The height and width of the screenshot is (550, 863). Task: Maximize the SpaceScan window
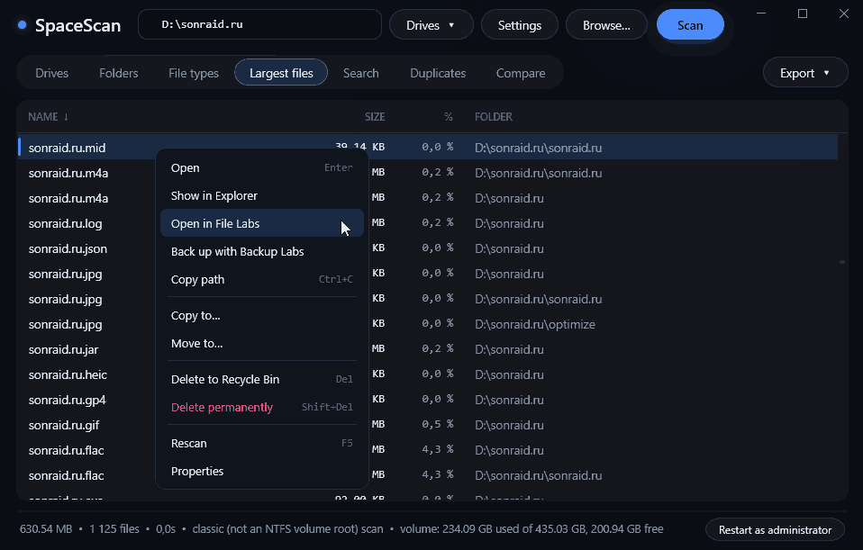coord(803,14)
